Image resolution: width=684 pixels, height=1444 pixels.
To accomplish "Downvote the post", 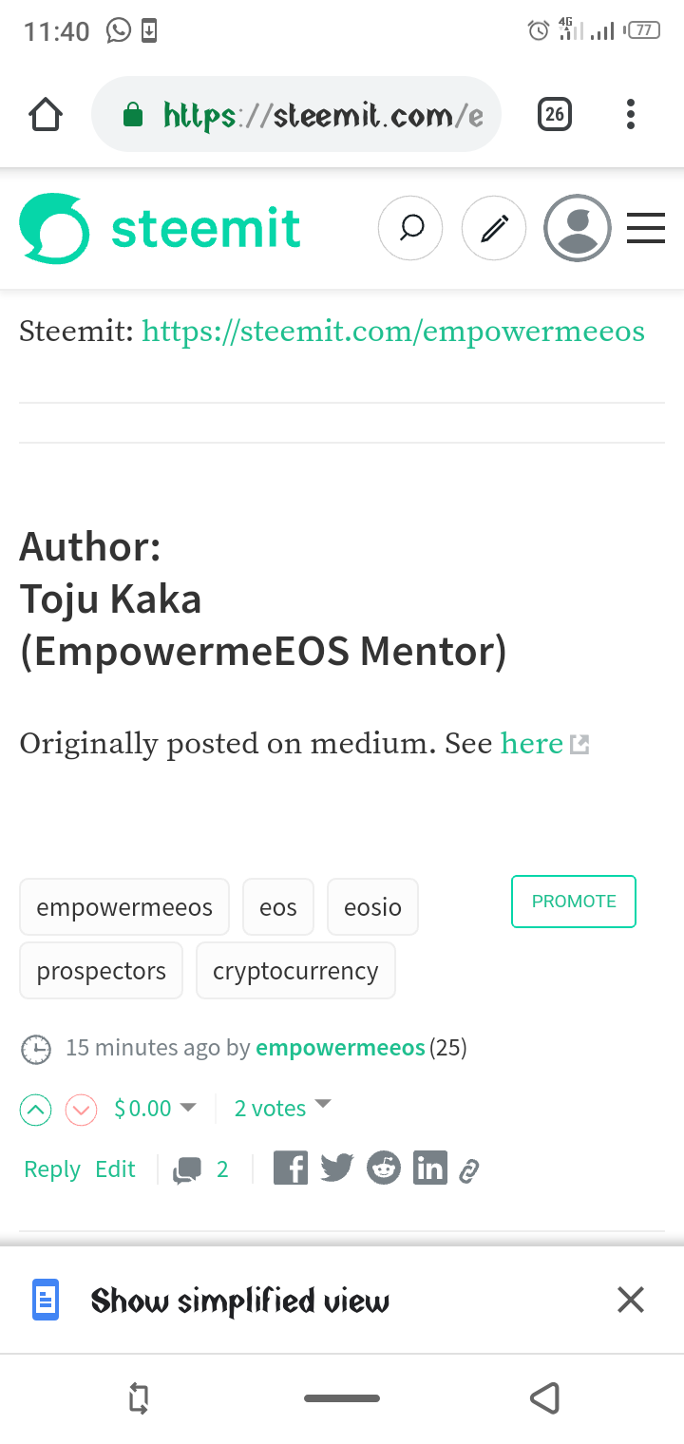I will (x=81, y=1109).
